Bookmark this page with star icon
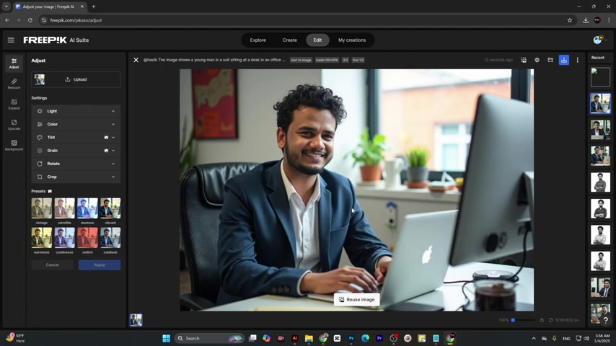Viewport: 616px width, 346px height. click(x=570, y=20)
